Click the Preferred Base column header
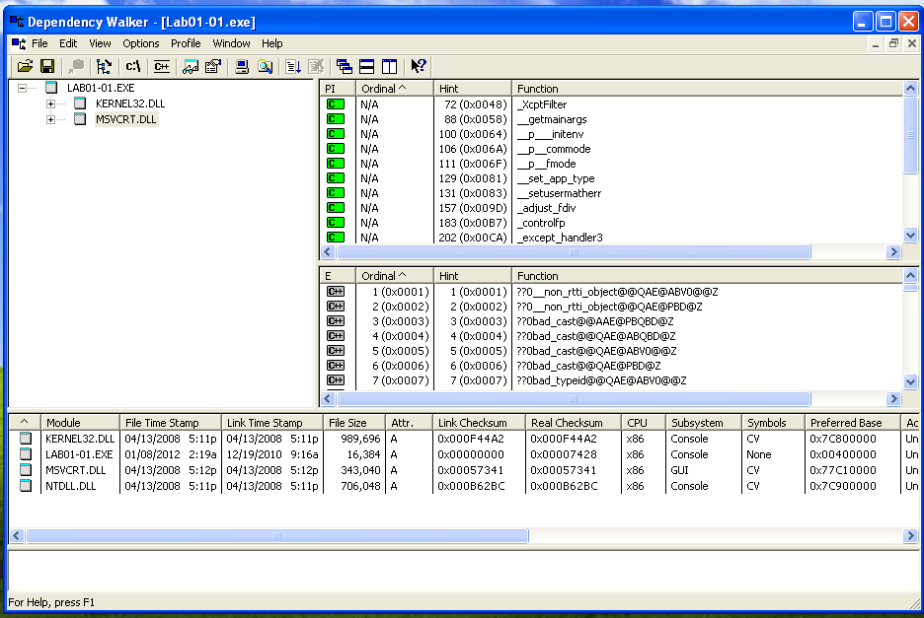This screenshot has height=618, width=924. 852,423
